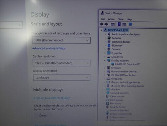Image resolution: width=167 pixels, height=126 pixels.
Task: Select the Keyboards icon
Action: coord(108,79)
